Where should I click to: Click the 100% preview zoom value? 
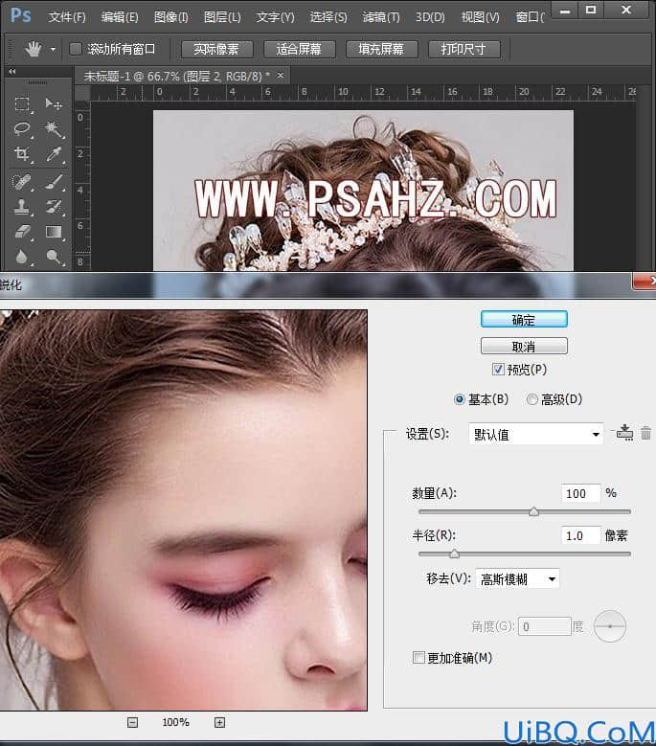[x=175, y=722]
